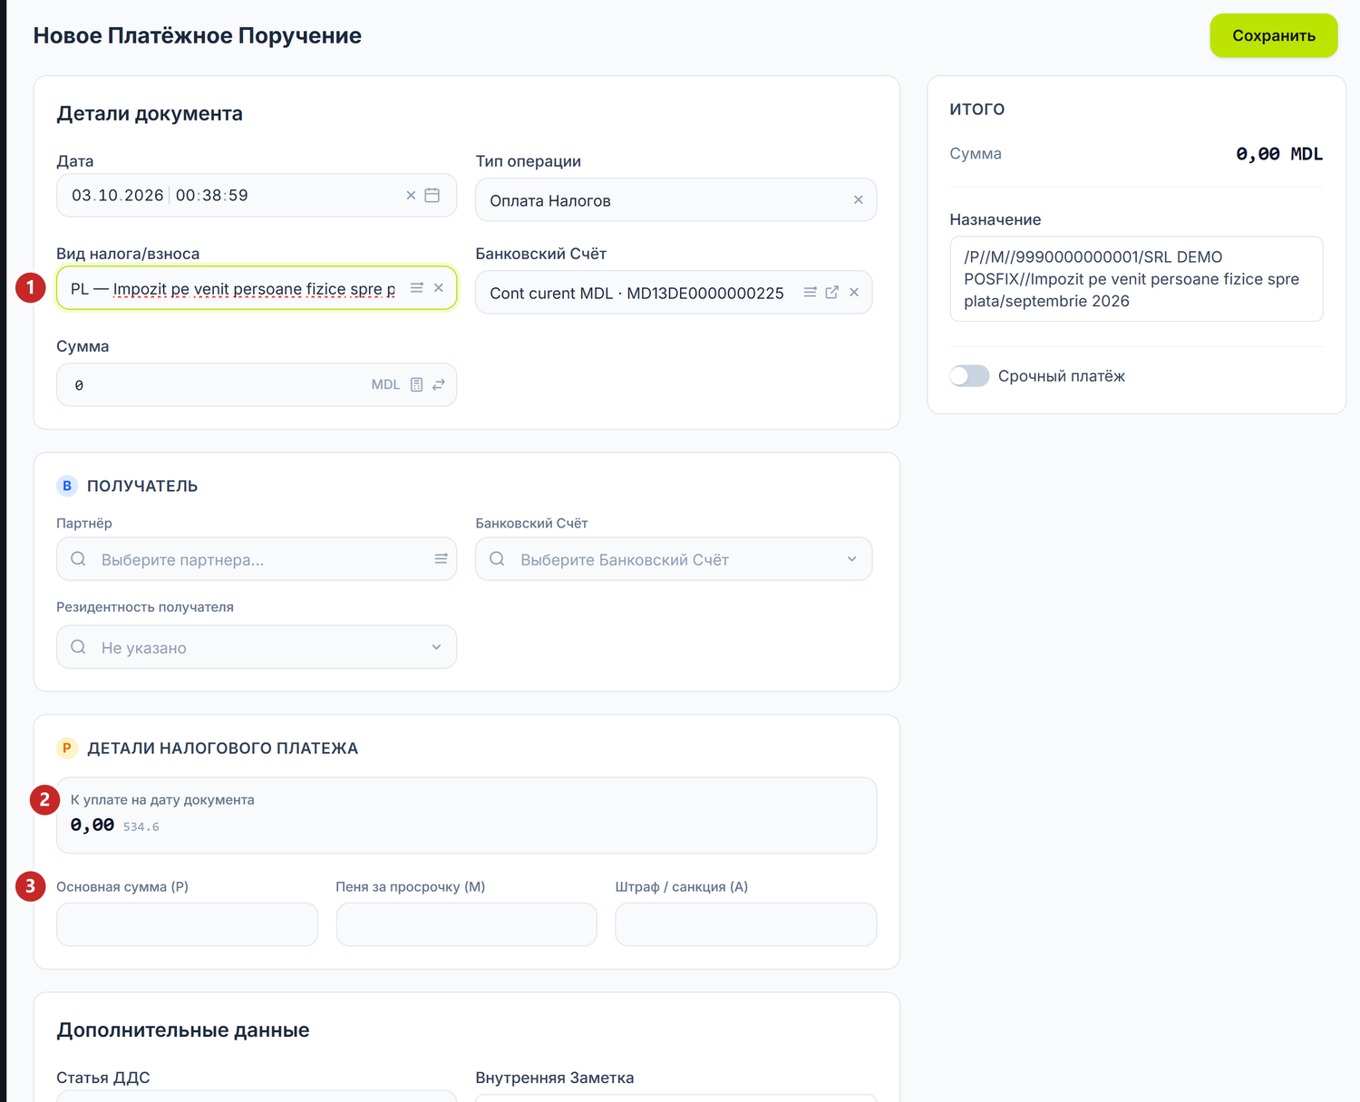Focus the Сумма amount field

(x=257, y=385)
